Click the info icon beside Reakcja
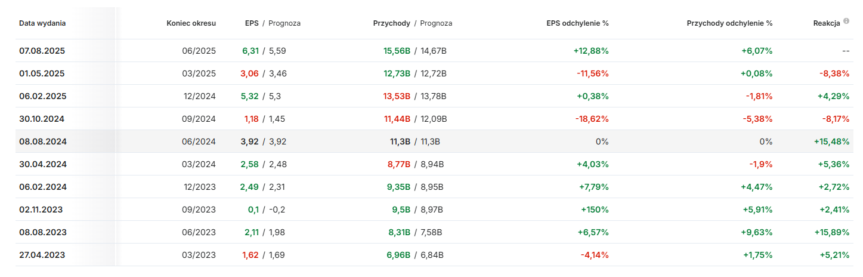This screenshot has width=863, height=277. pyautogui.click(x=846, y=22)
